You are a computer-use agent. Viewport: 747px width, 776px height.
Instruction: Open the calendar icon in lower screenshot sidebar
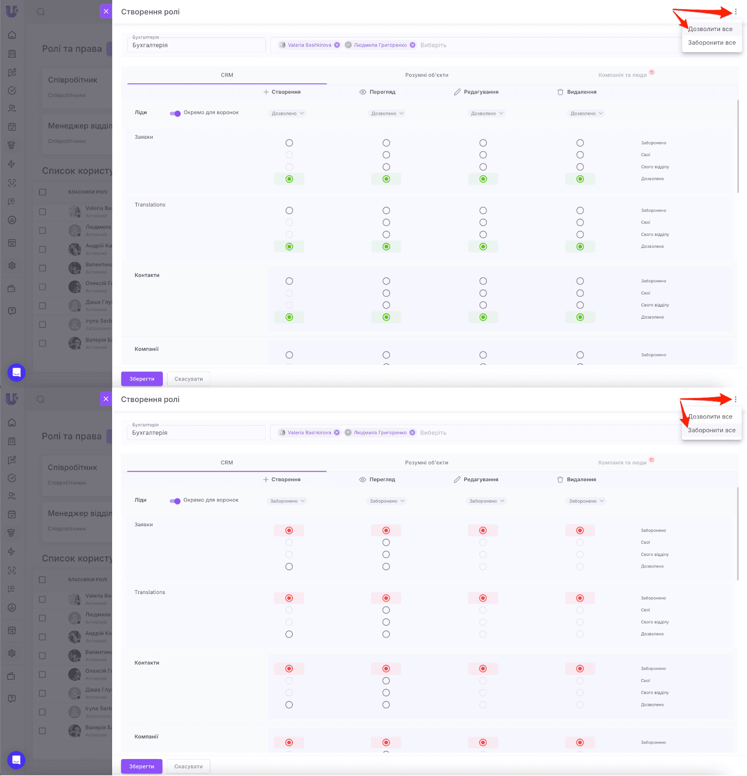pyautogui.click(x=12, y=514)
